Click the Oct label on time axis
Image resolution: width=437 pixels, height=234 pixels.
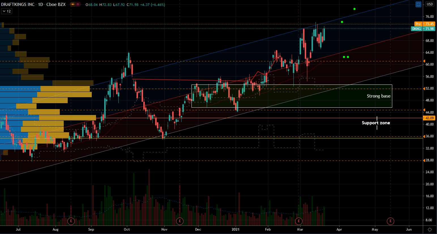(x=127, y=229)
